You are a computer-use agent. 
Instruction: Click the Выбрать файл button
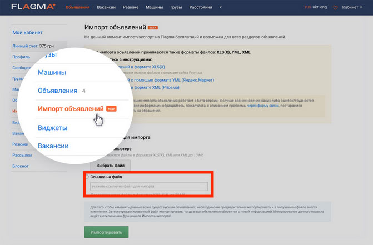pos(111,166)
